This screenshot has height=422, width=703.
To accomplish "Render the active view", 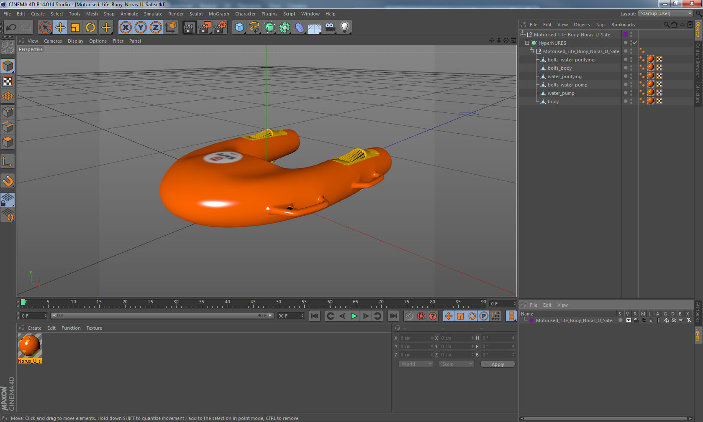I will [189, 28].
